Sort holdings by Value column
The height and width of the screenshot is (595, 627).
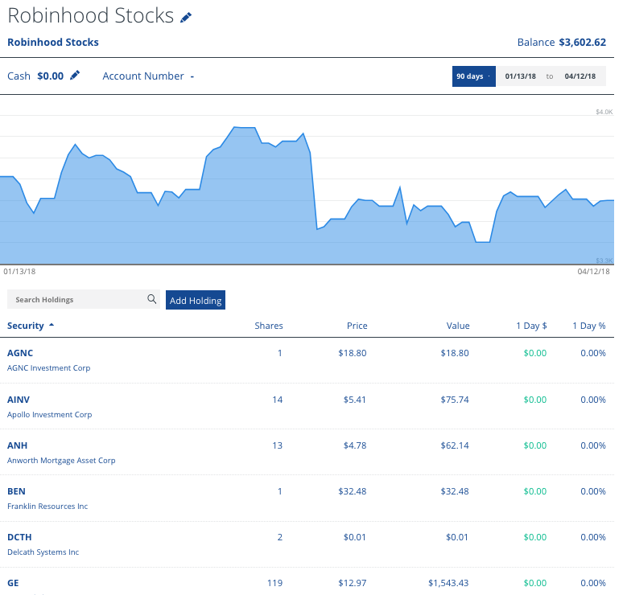(458, 326)
